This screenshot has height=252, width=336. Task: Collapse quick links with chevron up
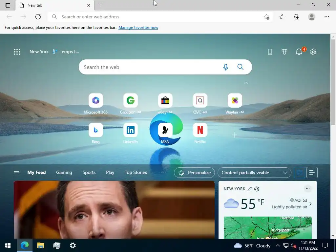(246, 83)
